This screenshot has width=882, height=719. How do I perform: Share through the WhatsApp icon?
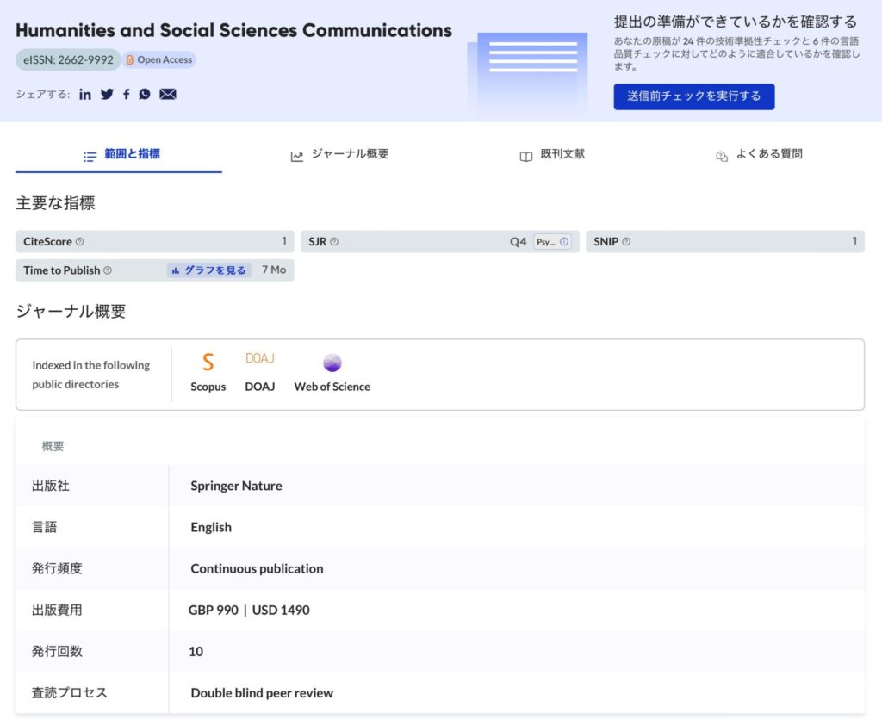145,94
